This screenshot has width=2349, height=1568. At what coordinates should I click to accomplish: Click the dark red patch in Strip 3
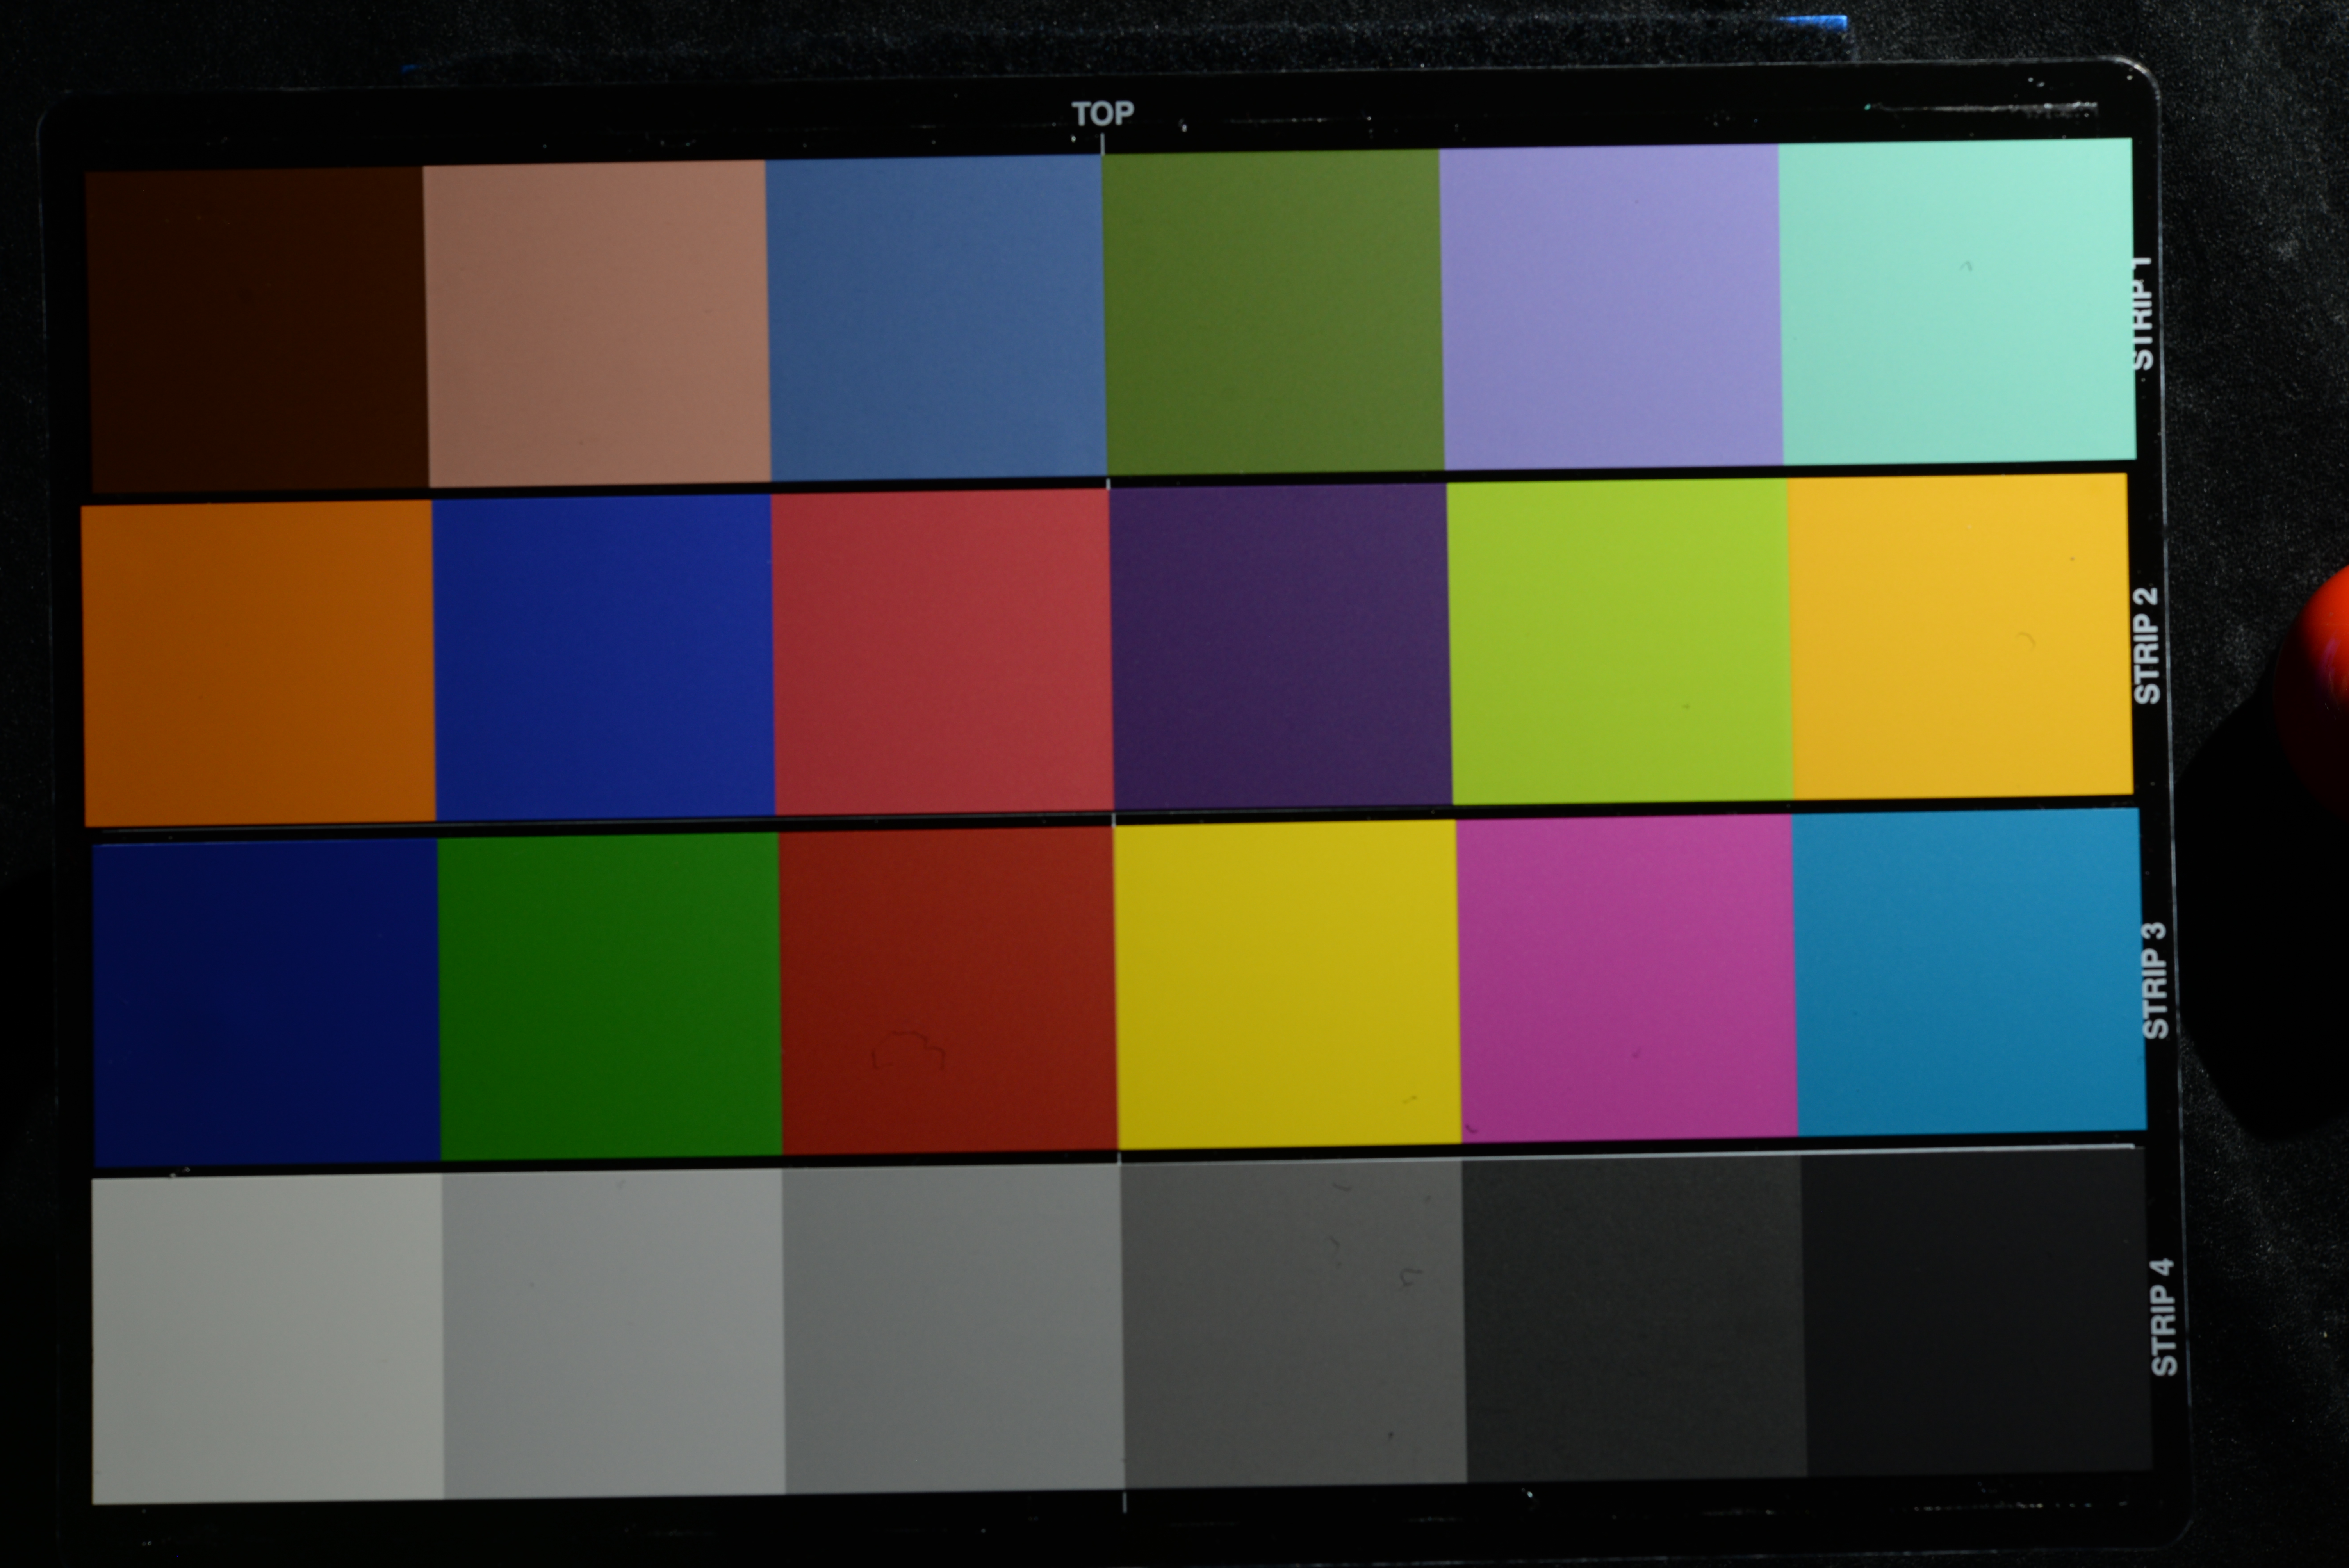(948, 990)
